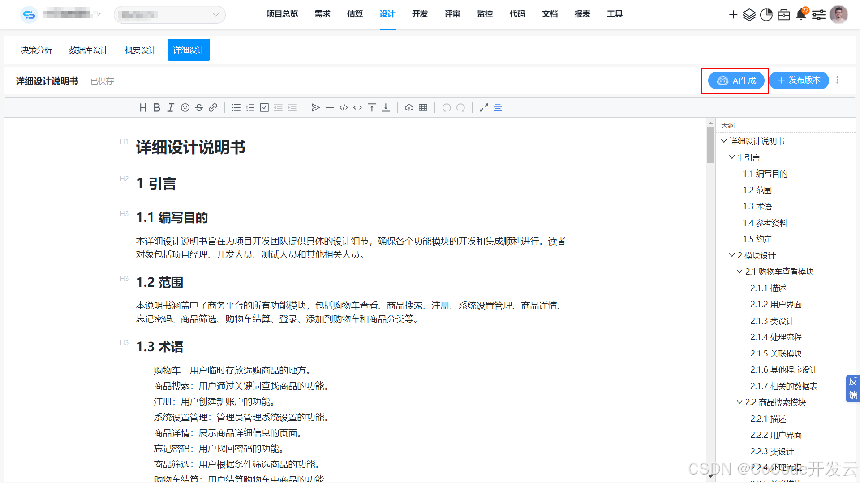Insert a checkbox task list
The height and width of the screenshot is (483, 860).
point(264,107)
